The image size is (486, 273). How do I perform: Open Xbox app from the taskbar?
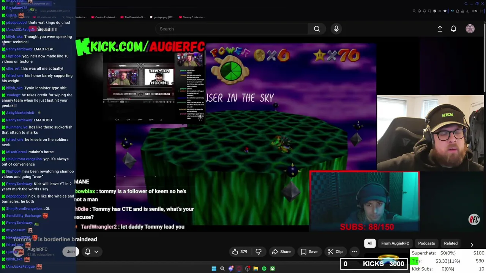pos(272,269)
